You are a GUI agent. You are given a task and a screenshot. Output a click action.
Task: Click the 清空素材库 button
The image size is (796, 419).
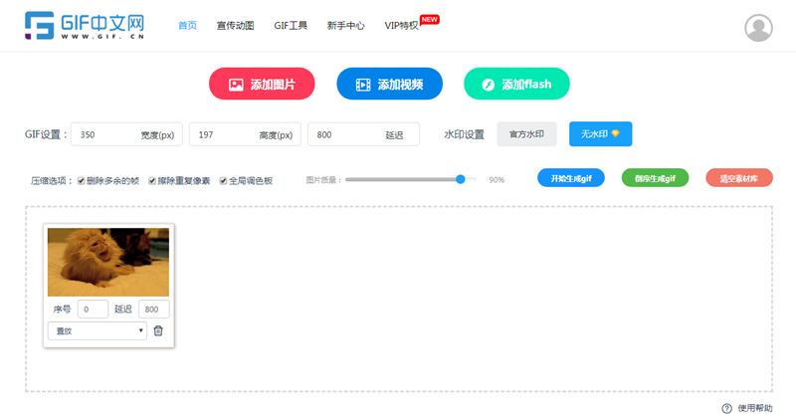point(739,178)
